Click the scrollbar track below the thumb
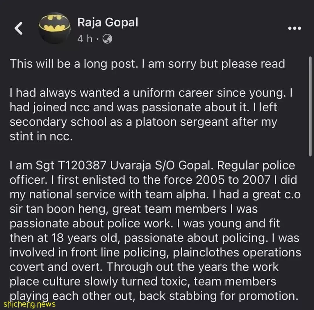 [x=310, y=230]
